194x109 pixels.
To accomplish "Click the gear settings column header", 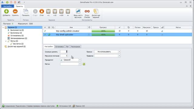I will coord(89,28).
